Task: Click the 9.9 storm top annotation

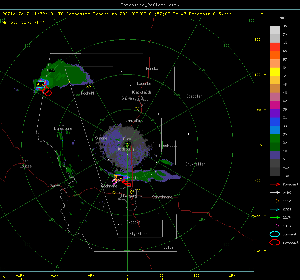Action: click(x=40, y=84)
